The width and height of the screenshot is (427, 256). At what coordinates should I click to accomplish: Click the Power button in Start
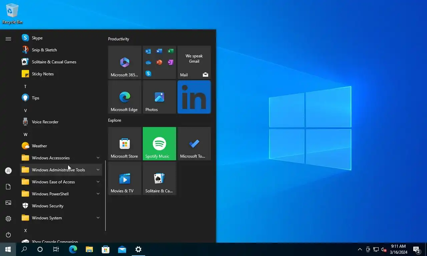point(8,235)
